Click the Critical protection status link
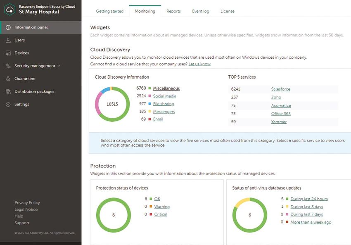 161,214
